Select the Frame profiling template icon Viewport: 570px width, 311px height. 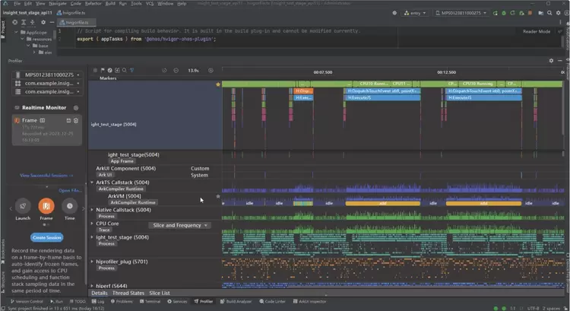click(46, 205)
